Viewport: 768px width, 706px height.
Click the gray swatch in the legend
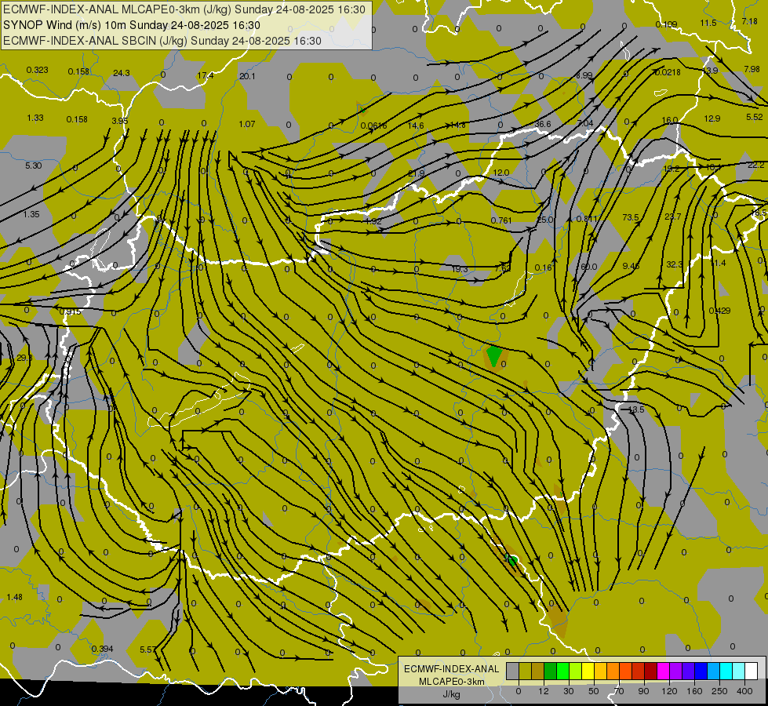[x=512, y=671]
